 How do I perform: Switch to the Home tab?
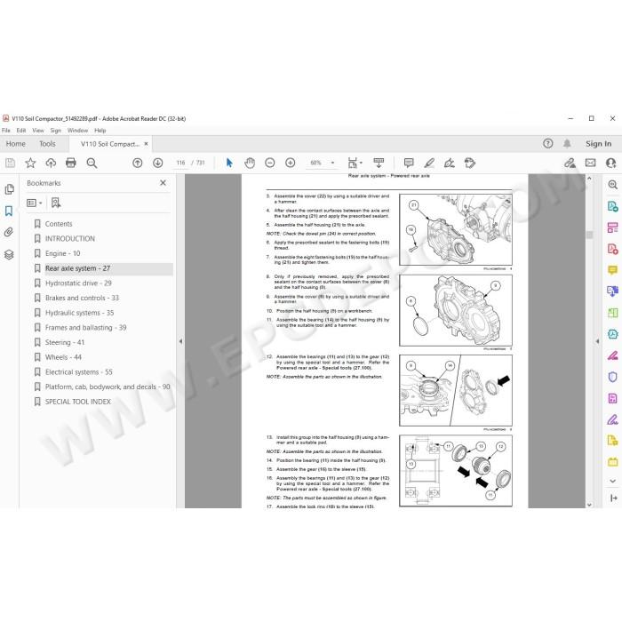(x=16, y=144)
